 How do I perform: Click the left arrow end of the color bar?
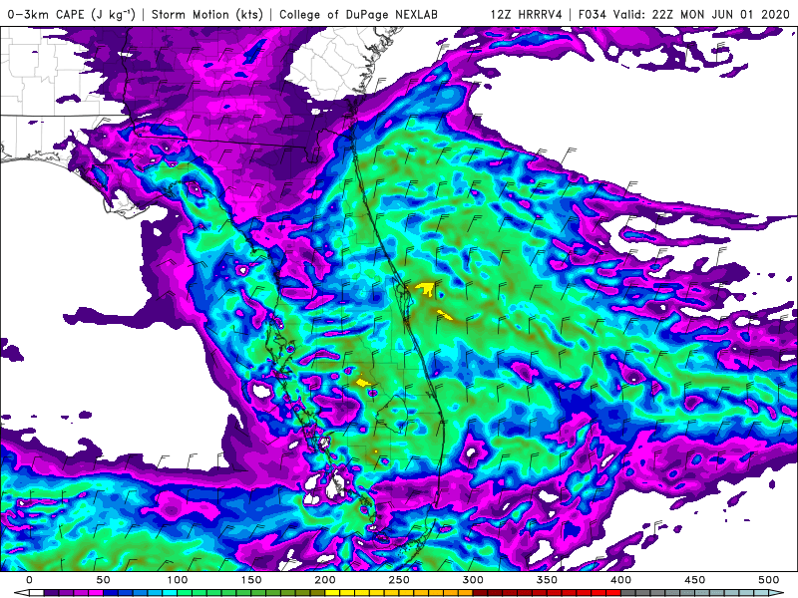21,593
